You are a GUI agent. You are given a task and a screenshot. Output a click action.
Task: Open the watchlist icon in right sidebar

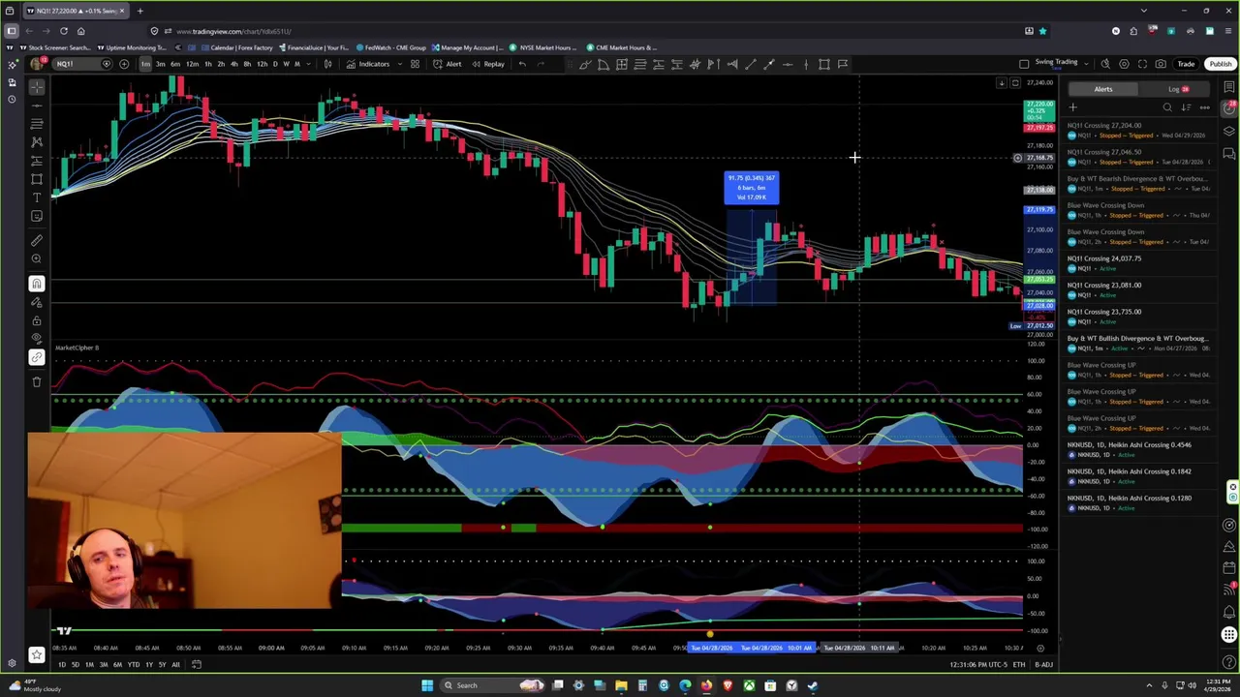1229,87
